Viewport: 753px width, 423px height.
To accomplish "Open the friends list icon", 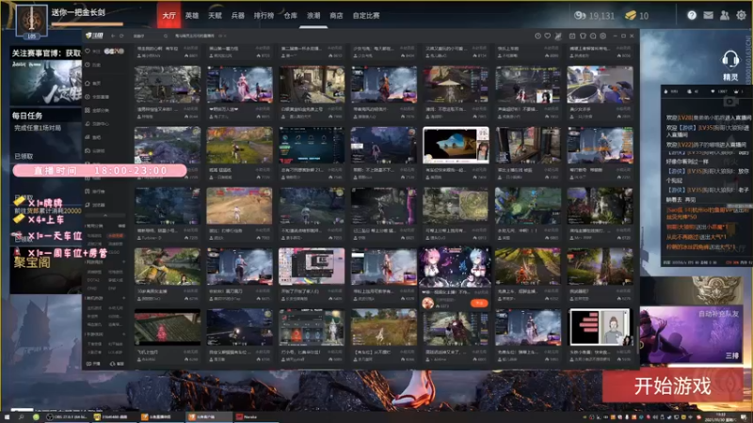I will [x=725, y=15].
